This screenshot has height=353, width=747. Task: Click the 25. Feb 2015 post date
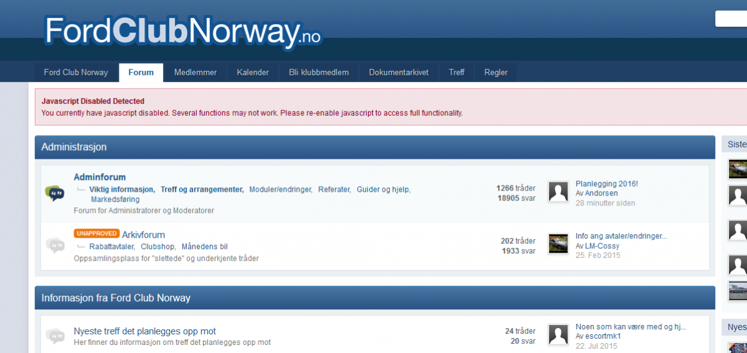coord(598,255)
